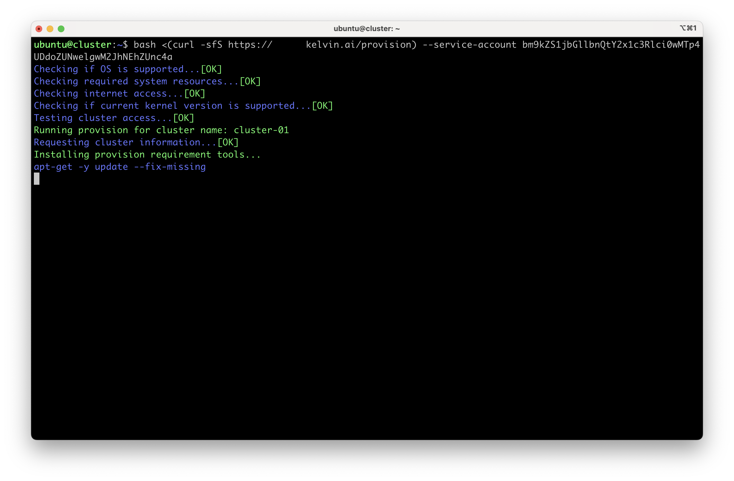
Task: Click the green ubuntu@cluster shell prompt
Action: coord(72,44)
